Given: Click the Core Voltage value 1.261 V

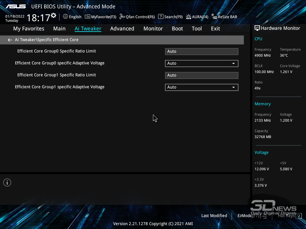Looking at the screenshot, I should tap(286, 72).
